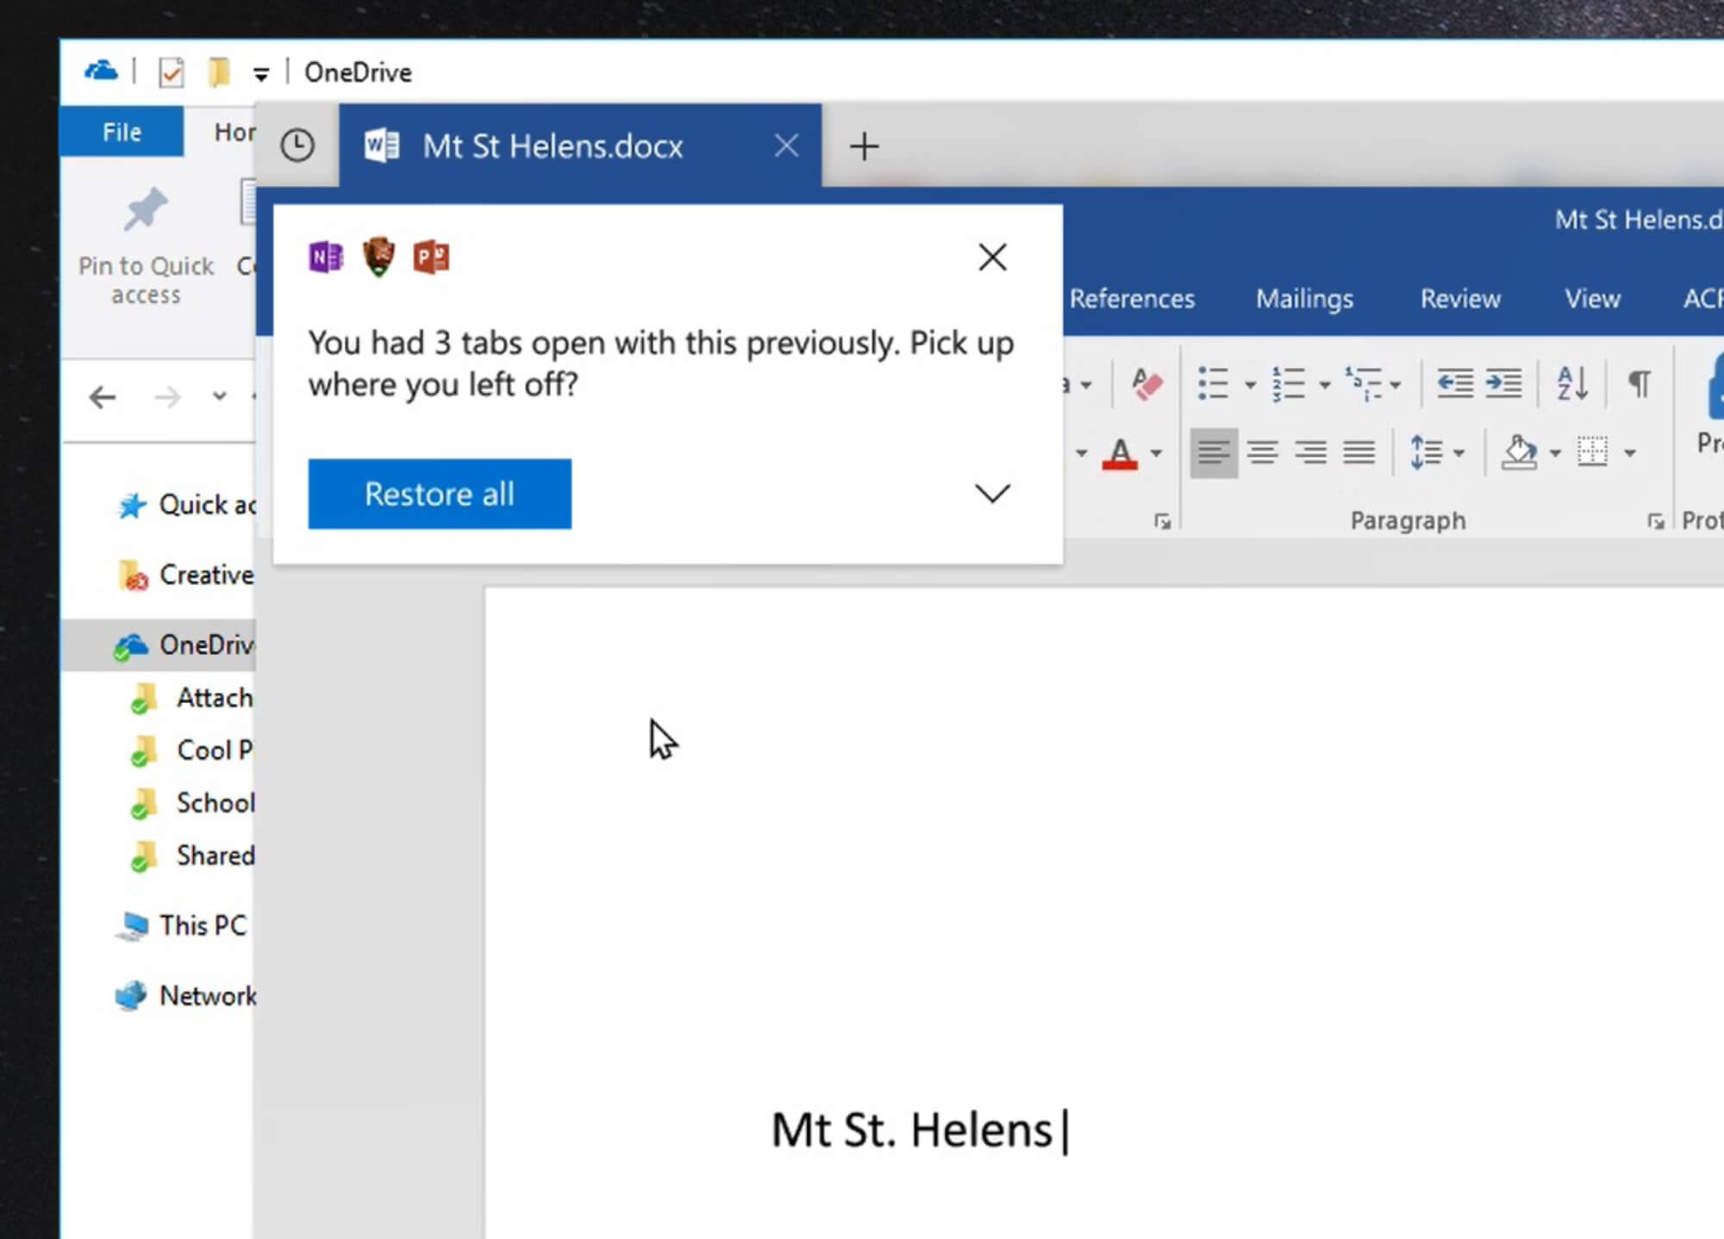This screenshot has height=1239, width=1724.
Task: Click the Mt St. Helens title text in document
Action: click(912, 1130)
